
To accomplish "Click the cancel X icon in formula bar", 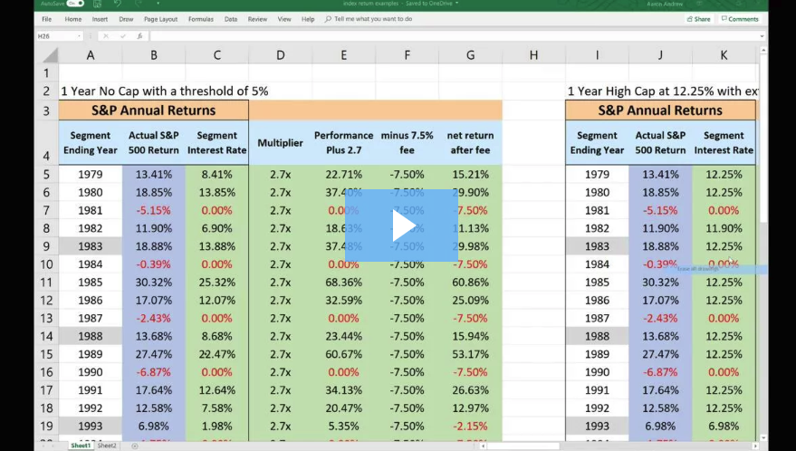I will [106, 36].
